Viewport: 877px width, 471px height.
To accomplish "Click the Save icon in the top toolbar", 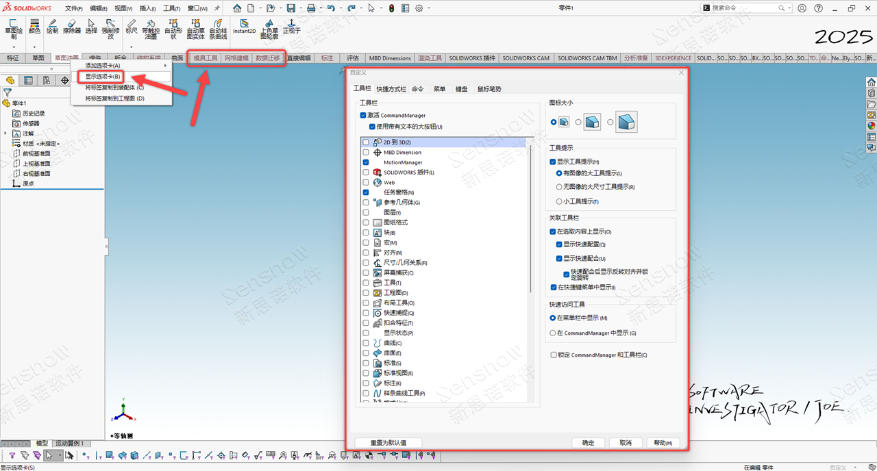I will (291, 8).
